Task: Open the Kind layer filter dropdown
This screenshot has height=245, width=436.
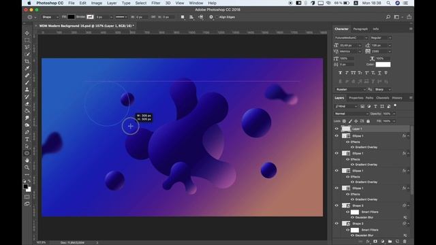Action: click(x=346, y=106)
